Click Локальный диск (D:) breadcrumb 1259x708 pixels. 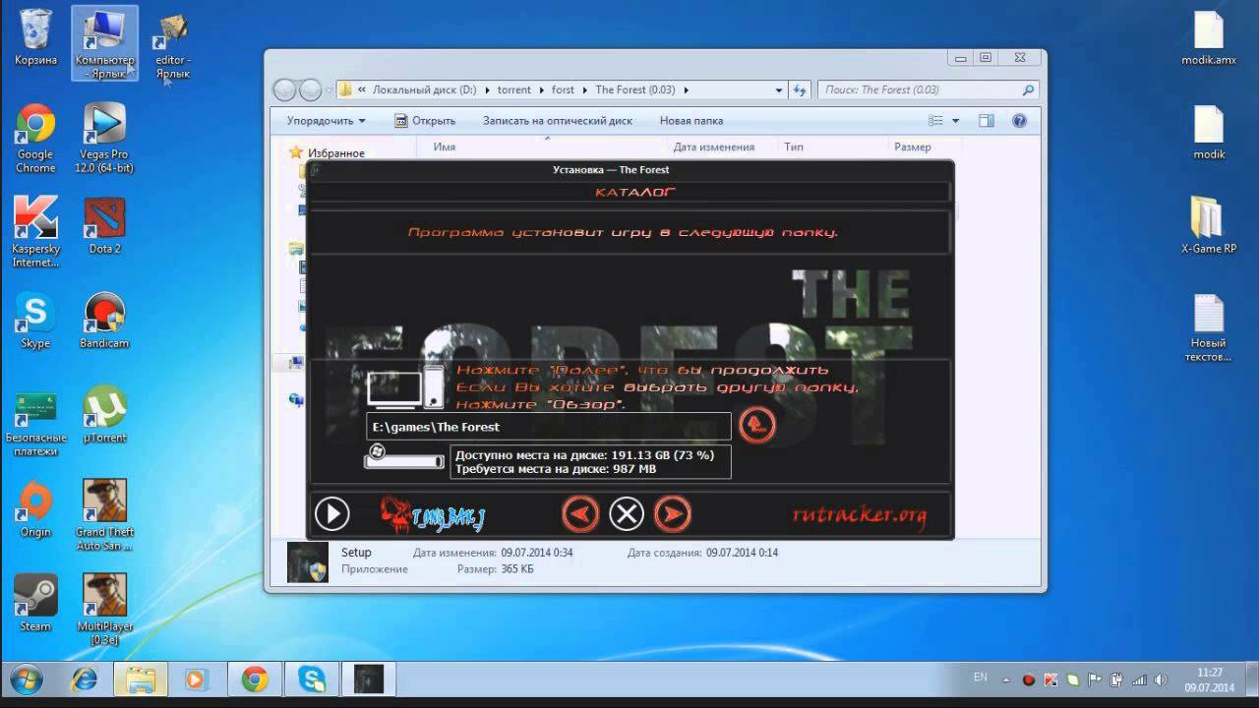(424, 89)
